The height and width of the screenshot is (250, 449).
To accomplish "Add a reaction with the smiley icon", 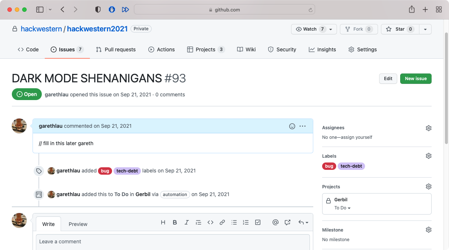I will coord(292,126).
